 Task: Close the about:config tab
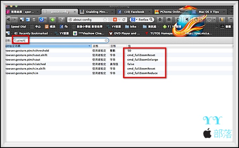pyautogui.click(x=75, y=12)
